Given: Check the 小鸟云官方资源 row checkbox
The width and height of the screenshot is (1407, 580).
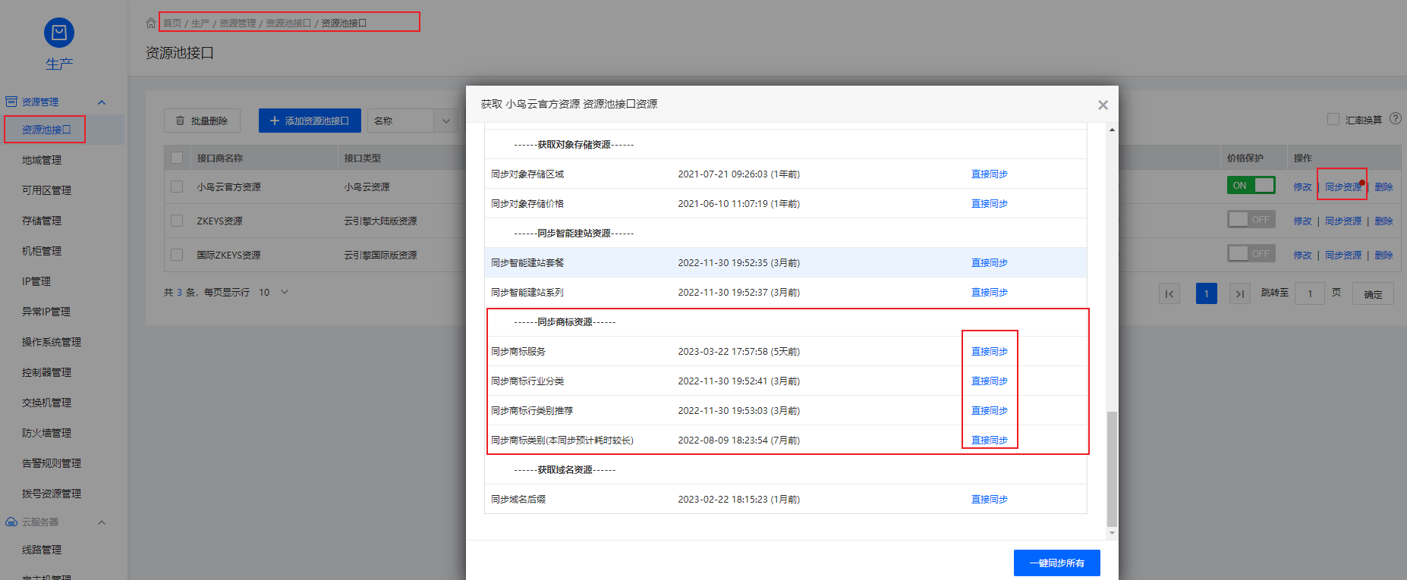Looking at the screenshot, I should point(177,187).
